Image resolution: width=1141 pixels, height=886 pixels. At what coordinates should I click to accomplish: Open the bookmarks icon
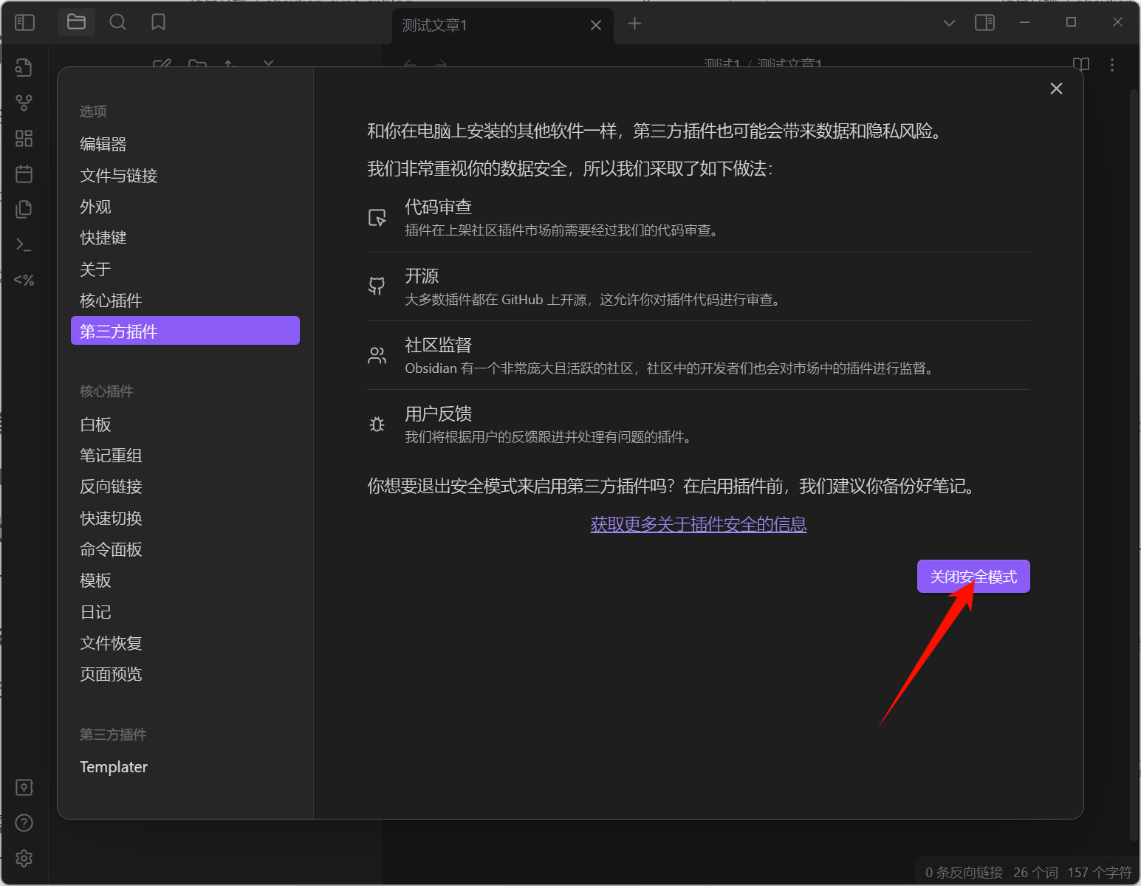(158, 22)
